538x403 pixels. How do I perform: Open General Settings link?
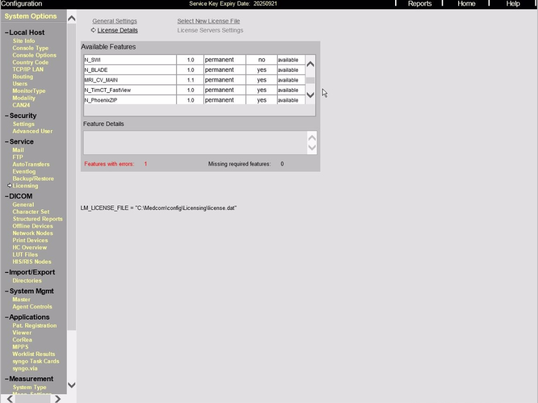click(115, 21)
